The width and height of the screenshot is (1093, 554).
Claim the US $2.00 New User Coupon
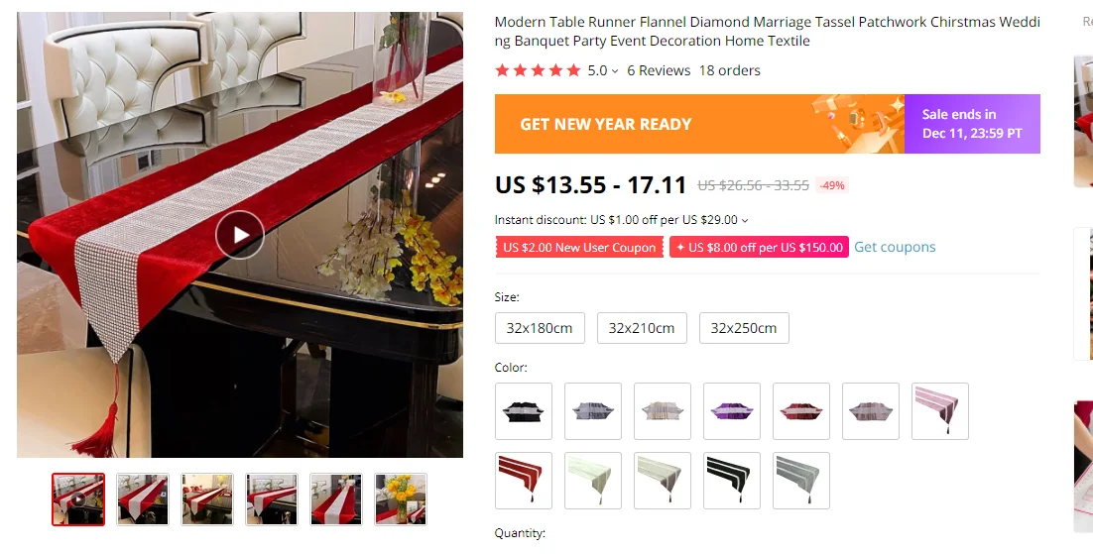579,248
